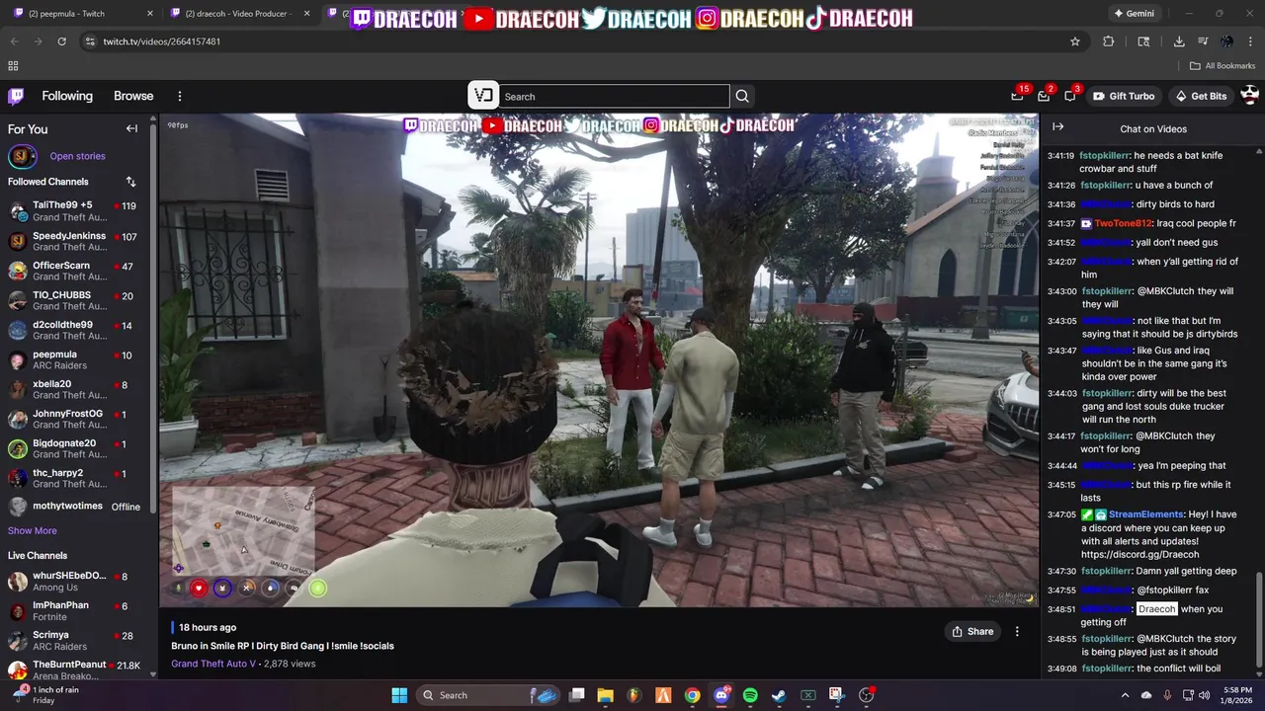Open the Bigdognate20 channel
The width and height of the screenshot is (1265, 711).
click(x=75, y=448)
